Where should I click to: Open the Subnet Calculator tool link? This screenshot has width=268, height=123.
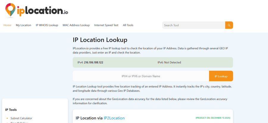[21, 118]
